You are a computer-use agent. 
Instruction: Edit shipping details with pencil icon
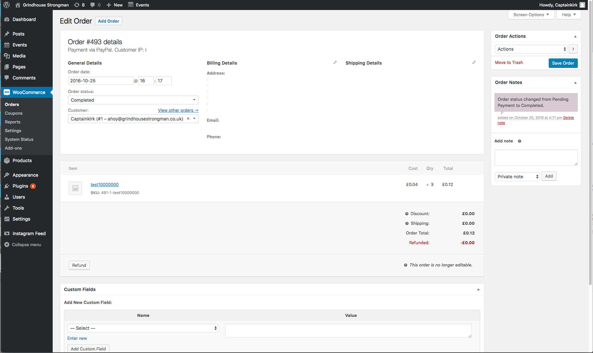tap(474, 63)
